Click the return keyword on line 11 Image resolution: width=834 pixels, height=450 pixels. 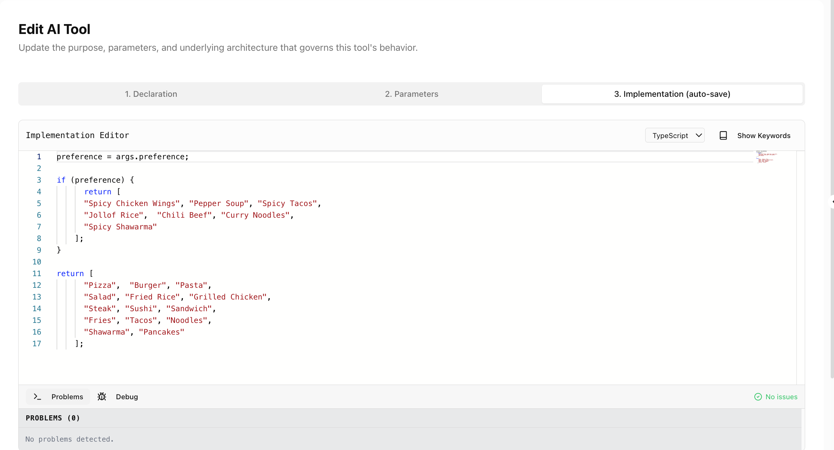[70, 274]
